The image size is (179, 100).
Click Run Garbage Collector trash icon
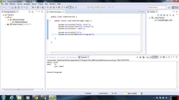click(142, 94)
